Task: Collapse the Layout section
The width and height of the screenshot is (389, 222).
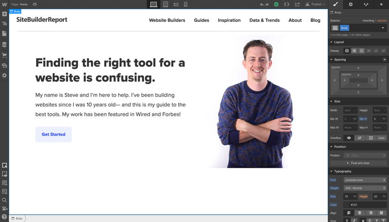Action: 339,42
